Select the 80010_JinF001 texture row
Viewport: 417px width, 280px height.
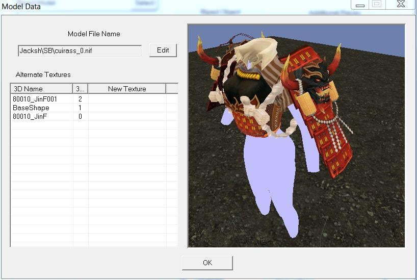tap(94, 99)
